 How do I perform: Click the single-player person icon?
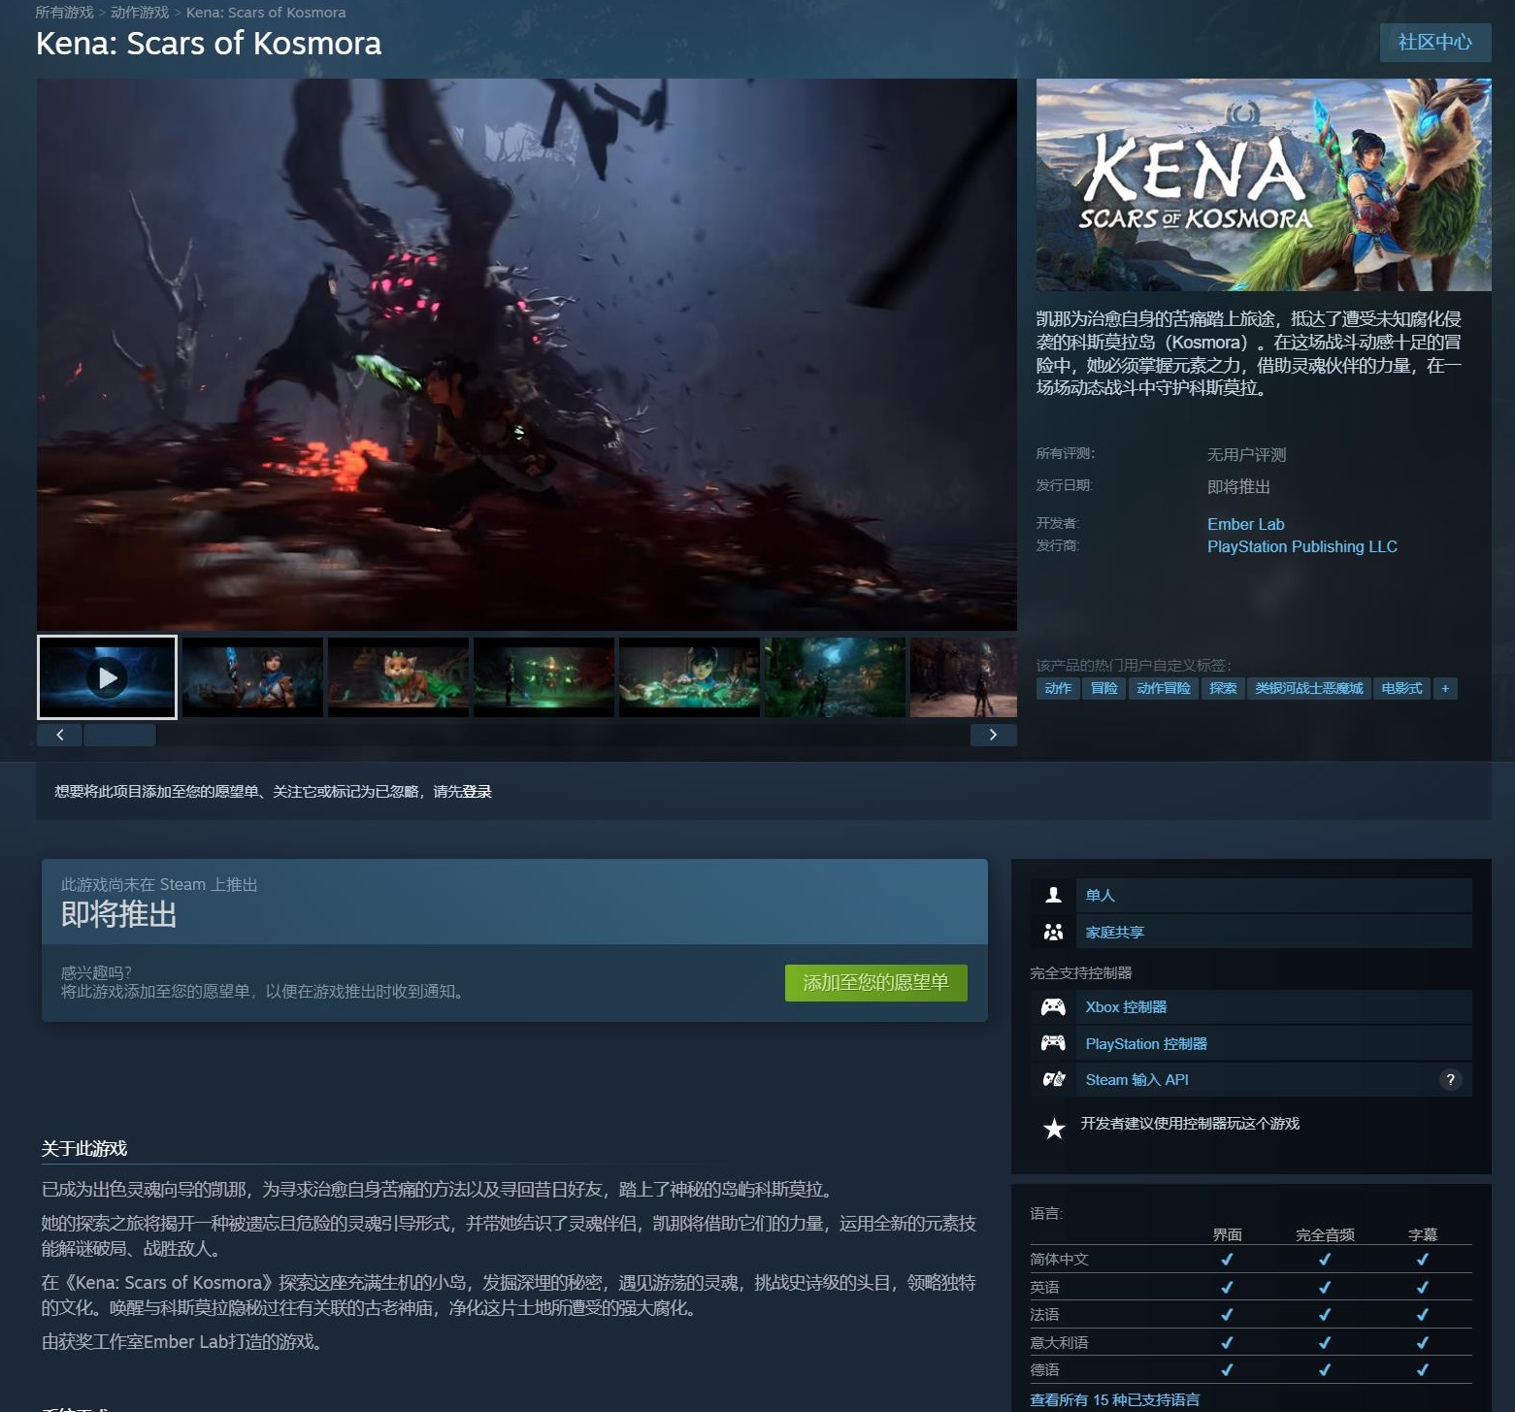[1053, 895]
